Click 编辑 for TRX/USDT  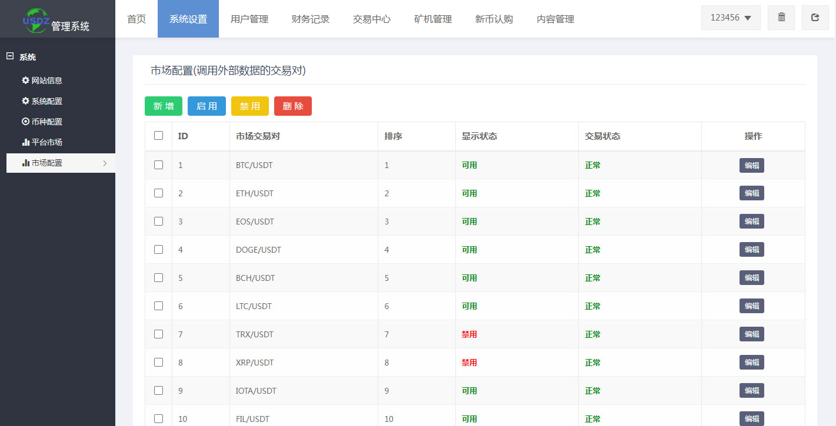click(x=752, y=334)
